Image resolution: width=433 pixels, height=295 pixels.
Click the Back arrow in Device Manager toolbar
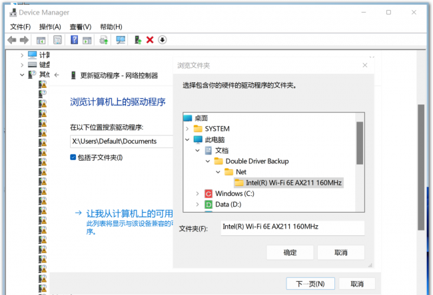coord(12,41)
